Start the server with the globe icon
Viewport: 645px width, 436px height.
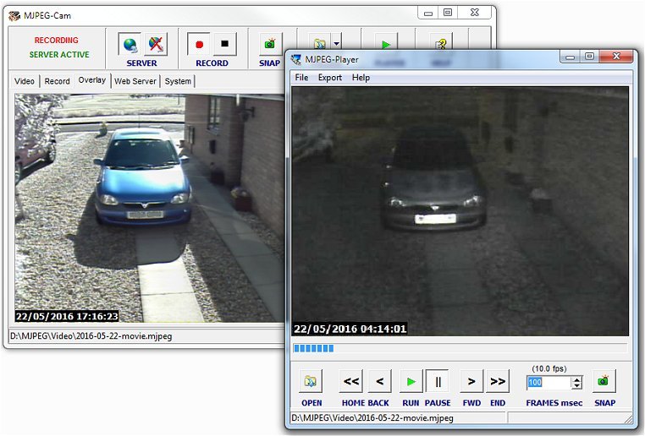pyautogui.click(x=130, y=44)
